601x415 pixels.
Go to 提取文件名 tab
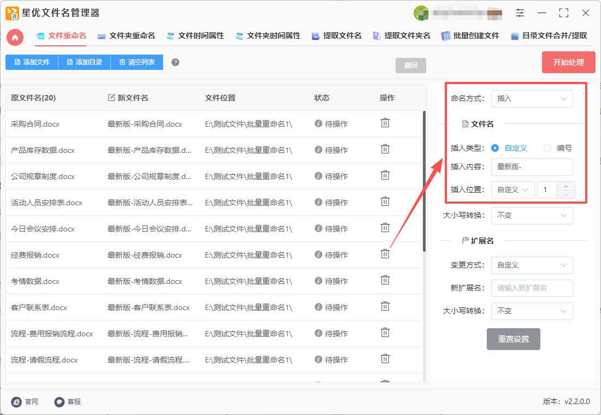click(x=337, y=36)
